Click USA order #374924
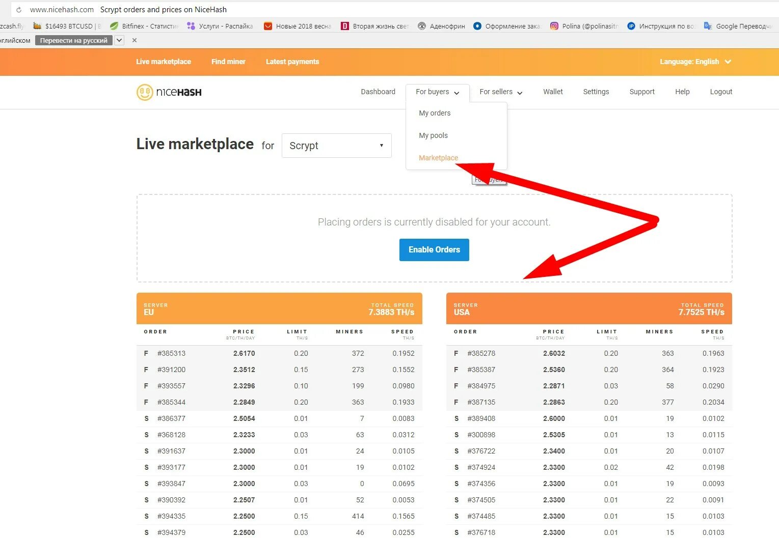 [x=589, y=467]
